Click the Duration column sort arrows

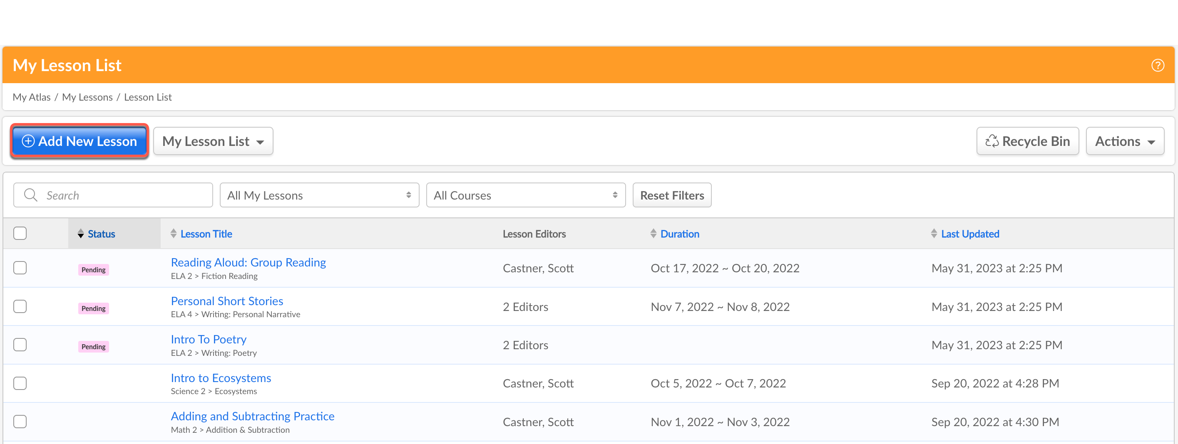click(653, 234)
